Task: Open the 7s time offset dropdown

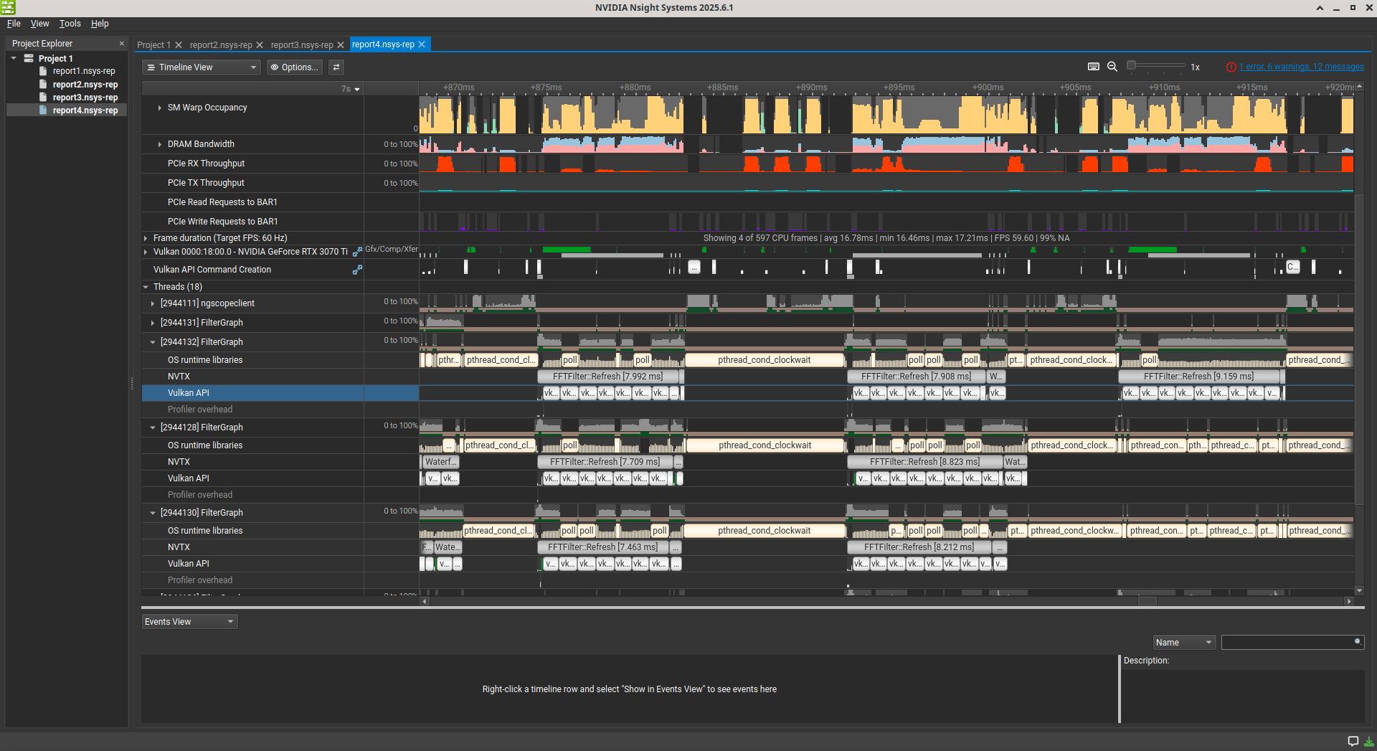Action: 351,89
